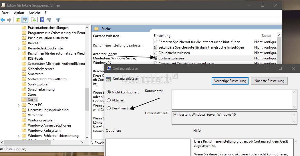
Task: Select Übermittlungsoptimierung in the tree
Action: click(x=48, y=110)
